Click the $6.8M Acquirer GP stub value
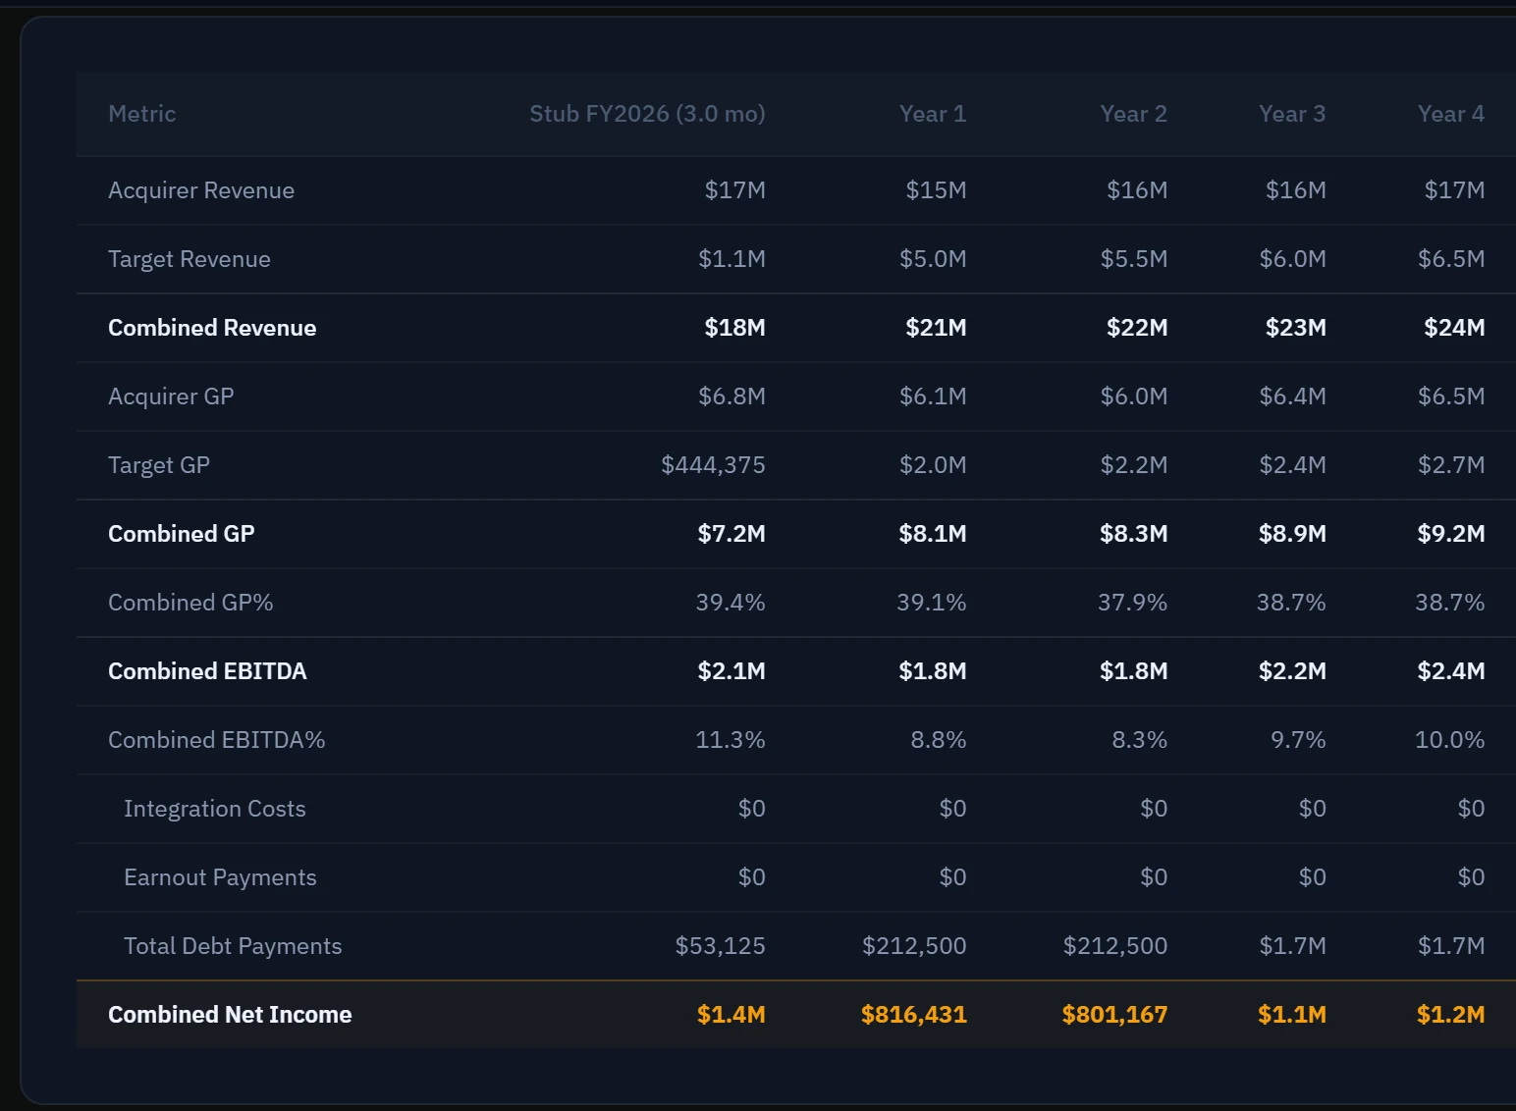The width and height of the screenshot is (1516, 1111). 731,397
